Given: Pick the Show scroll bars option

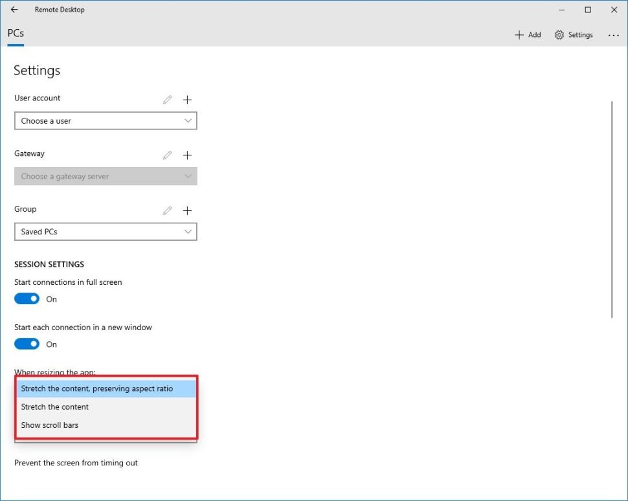Looking at the screenshot, I should pos(106,425).
